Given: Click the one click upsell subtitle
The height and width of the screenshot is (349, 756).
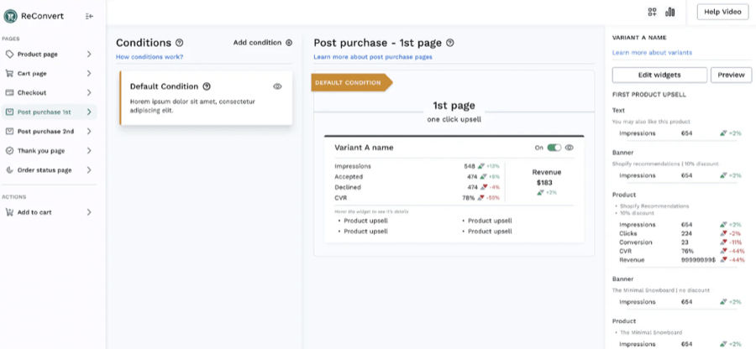Looking at the screenshot, I should pyautogui.click(x=454, y=119).
